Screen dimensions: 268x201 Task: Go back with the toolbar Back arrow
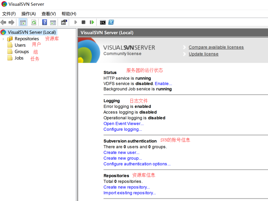[x=3, y=22]
